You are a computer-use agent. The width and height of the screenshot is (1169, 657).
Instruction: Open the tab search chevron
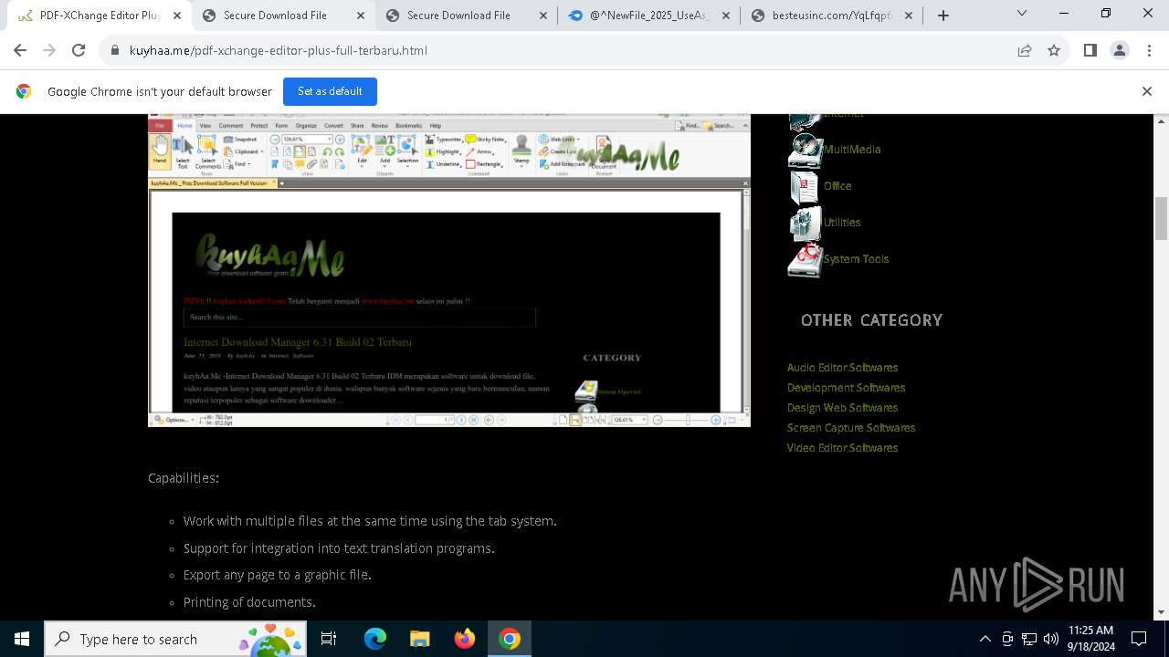(1022, 13)
